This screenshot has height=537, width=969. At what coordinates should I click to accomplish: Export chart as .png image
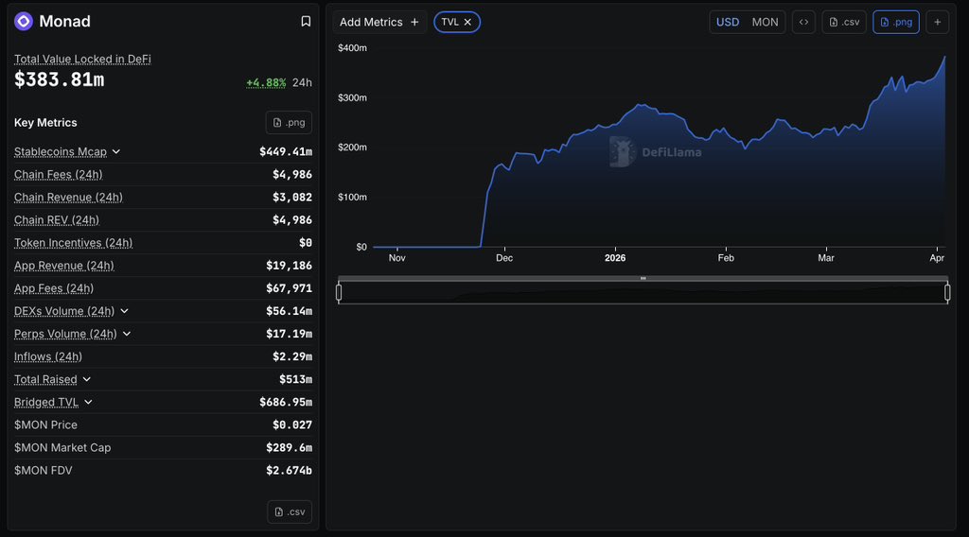point(896,23)
